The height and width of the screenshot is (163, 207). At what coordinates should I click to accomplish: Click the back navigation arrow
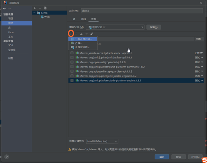4,9
